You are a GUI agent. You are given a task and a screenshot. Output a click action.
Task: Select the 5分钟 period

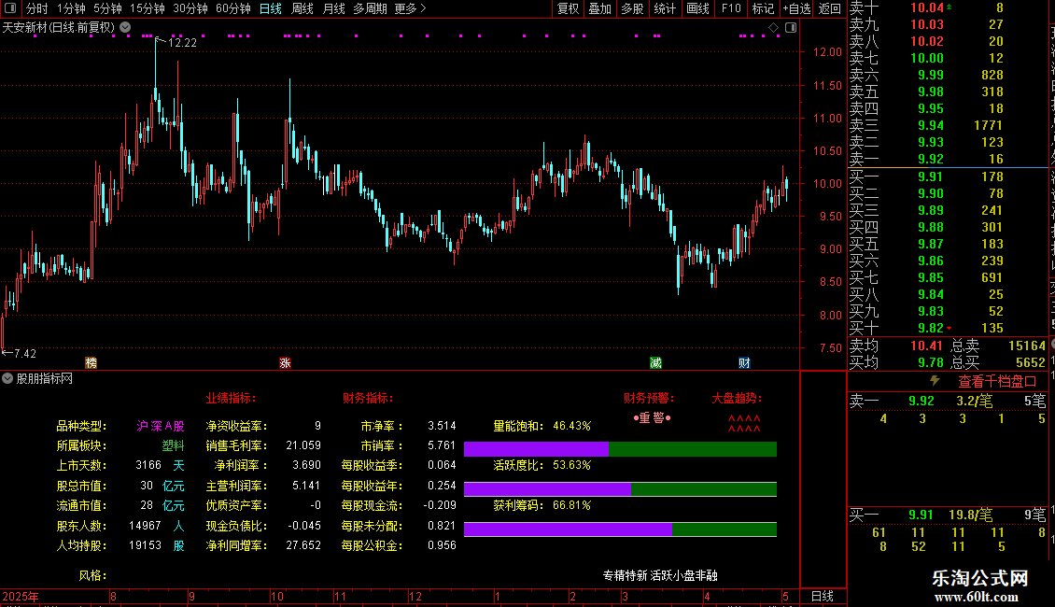107,8
